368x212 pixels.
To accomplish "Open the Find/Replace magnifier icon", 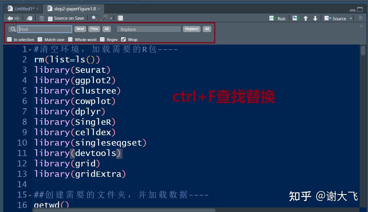I will pos(94,18).
